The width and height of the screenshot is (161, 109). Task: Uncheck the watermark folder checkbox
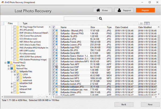[x=18, y=80]
